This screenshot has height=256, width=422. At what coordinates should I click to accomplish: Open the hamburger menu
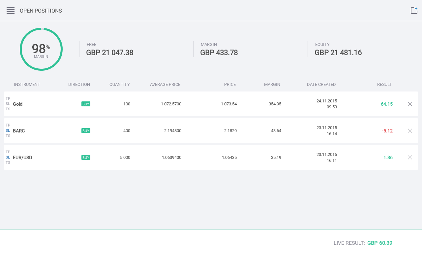click(x=11, y=11)
